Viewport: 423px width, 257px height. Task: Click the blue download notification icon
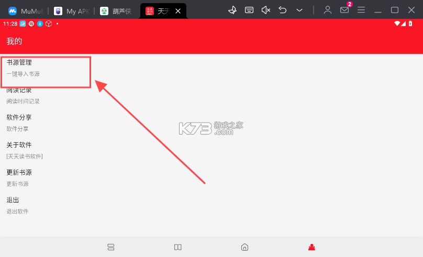click(x=40, y=24)
